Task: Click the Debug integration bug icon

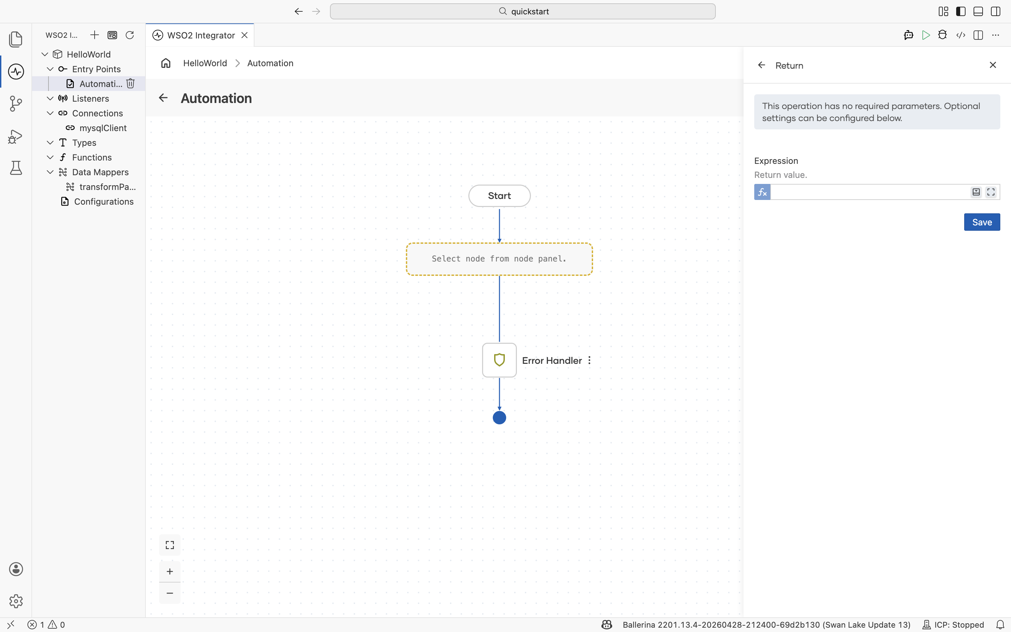Action: [942, 35]
